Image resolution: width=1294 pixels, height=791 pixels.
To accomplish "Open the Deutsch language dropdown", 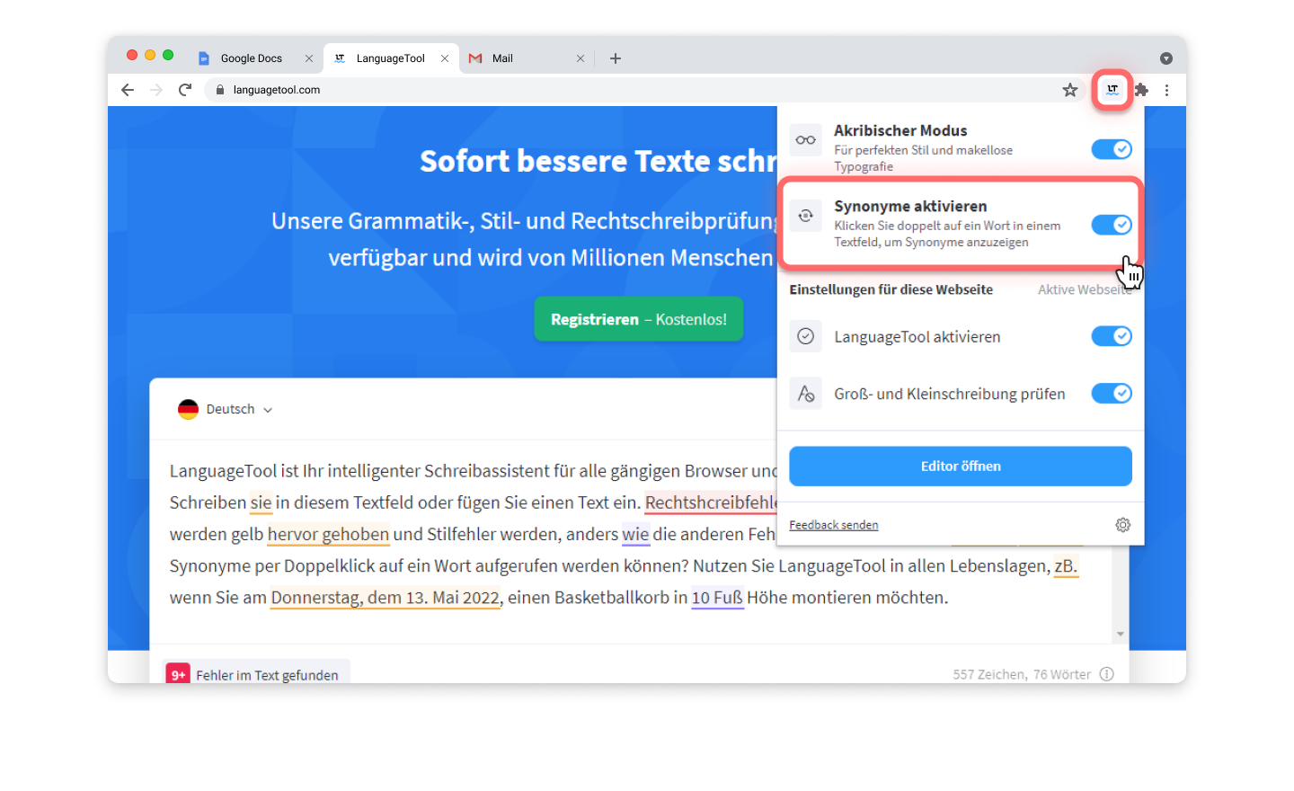I will coord(226,409).
